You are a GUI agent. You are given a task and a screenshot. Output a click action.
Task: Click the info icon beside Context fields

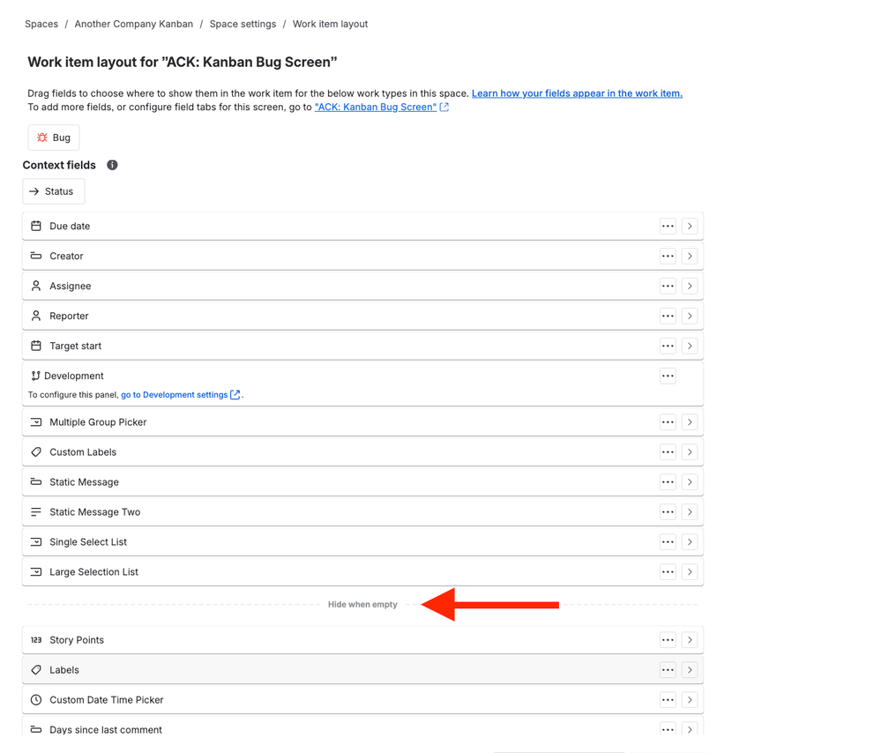[x=111, y=165]
